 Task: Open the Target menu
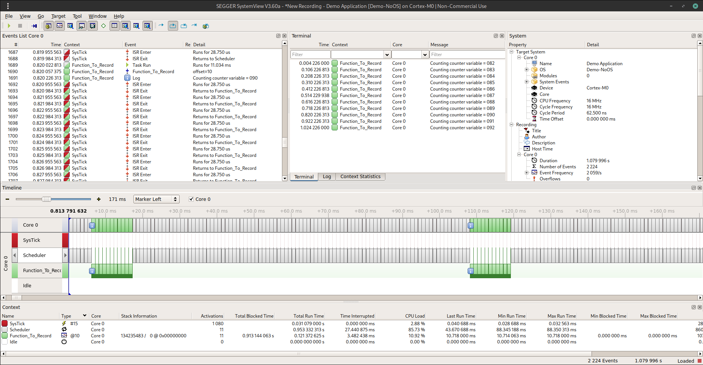tap(58, 16)
